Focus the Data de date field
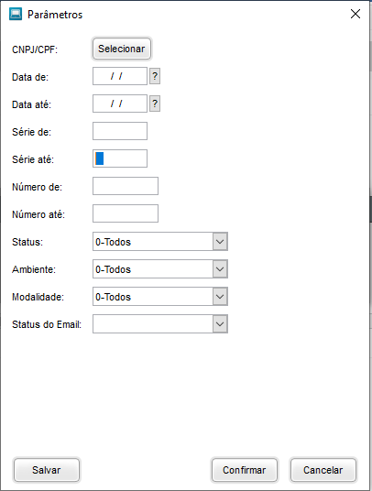 click(x=120, y=76)
